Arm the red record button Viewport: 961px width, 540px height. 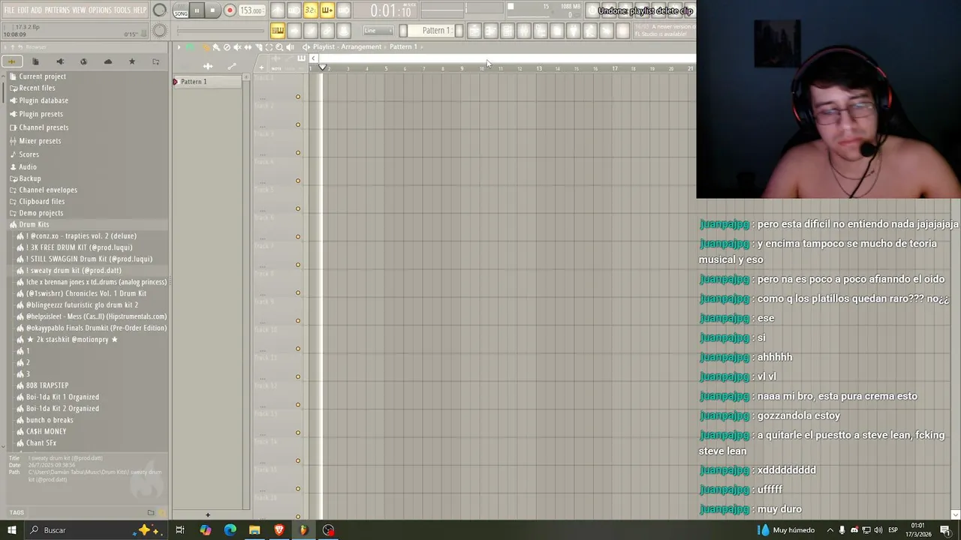[x=230, y=10]
